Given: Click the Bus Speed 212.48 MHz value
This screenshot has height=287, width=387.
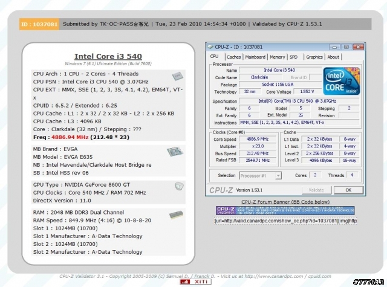Looking at the screenshot, I should 258,153.
